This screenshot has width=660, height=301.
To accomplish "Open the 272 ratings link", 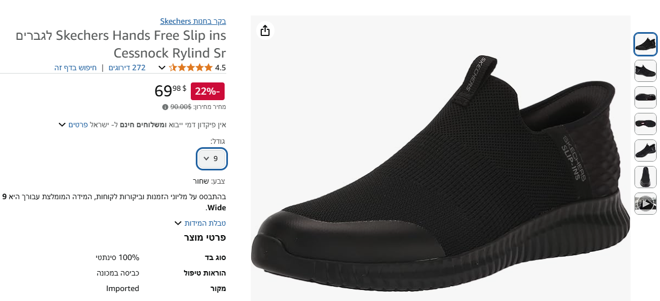I will click(127, 68).
